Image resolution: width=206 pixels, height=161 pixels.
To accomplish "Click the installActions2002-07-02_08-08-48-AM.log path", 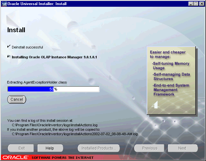I will (x=75, y=134).
